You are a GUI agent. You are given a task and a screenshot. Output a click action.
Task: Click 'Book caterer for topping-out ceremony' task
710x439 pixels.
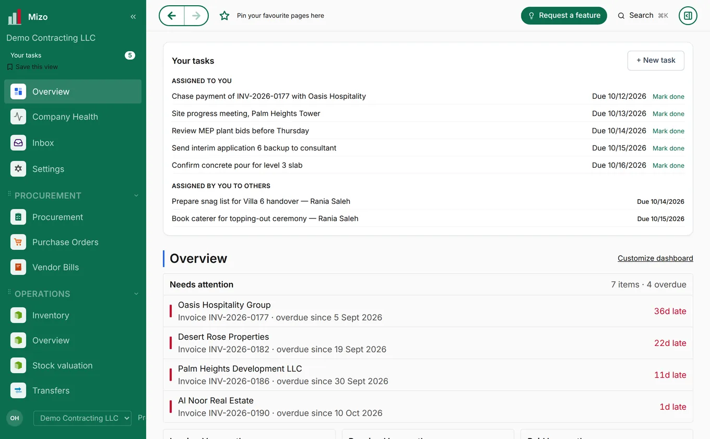point(265,218)
